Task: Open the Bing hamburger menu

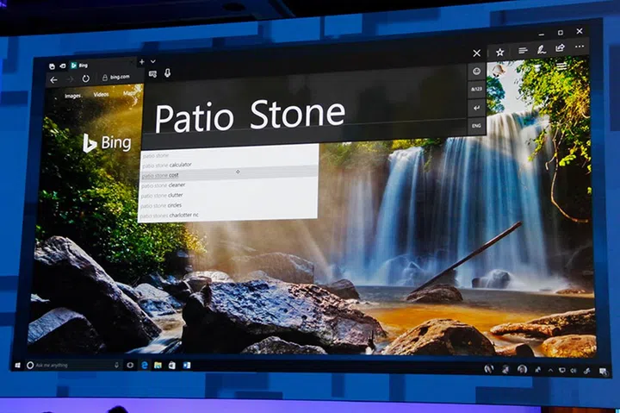Action: point(561,66)
